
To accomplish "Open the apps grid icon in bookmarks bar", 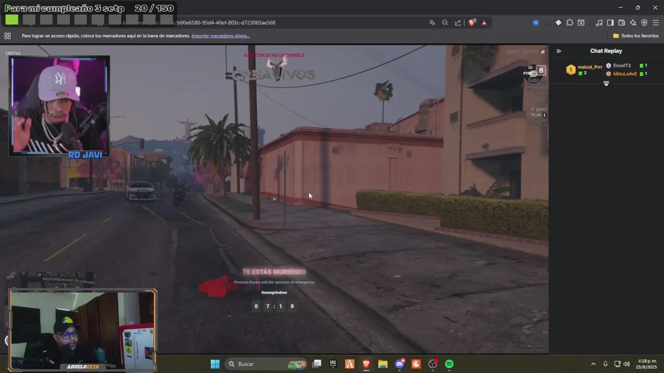I will (7, 36).
